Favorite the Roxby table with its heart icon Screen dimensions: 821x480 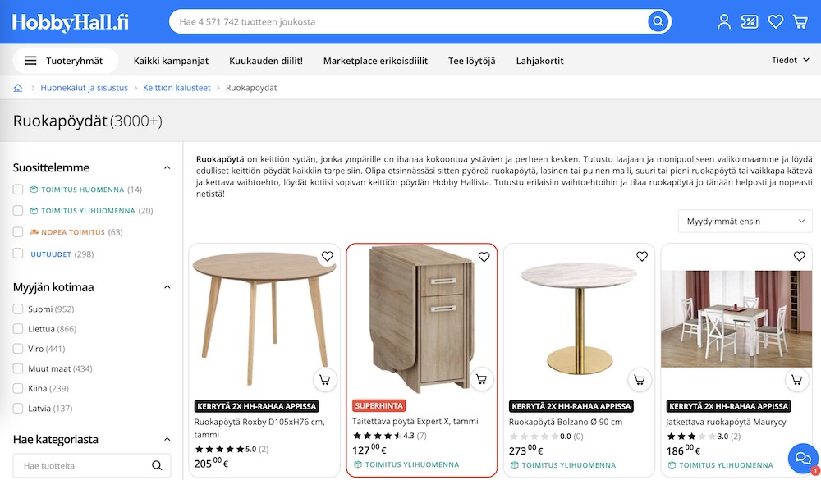pyautogui.click(x=327, y=256)
